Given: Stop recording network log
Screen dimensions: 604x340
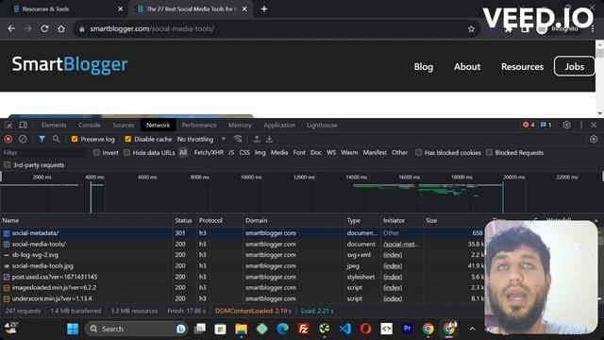Looking at the screenshot, I should coord(8,139).
